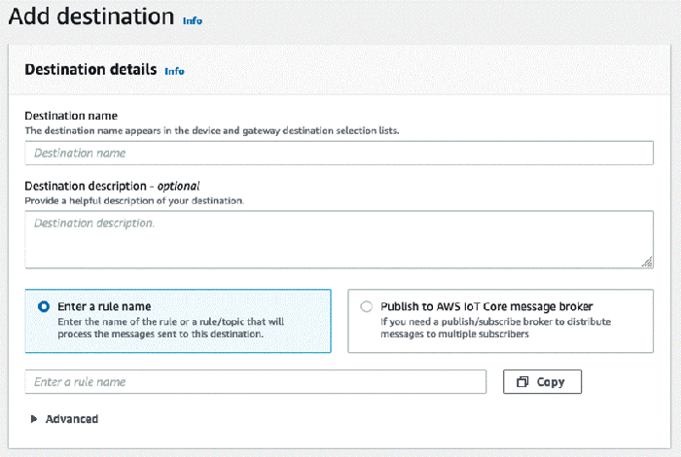The width and height of the screenshot is (681, 457).
Task: Select Publish to AWS IoT Core message broker radio
Action: pos(366,306)
